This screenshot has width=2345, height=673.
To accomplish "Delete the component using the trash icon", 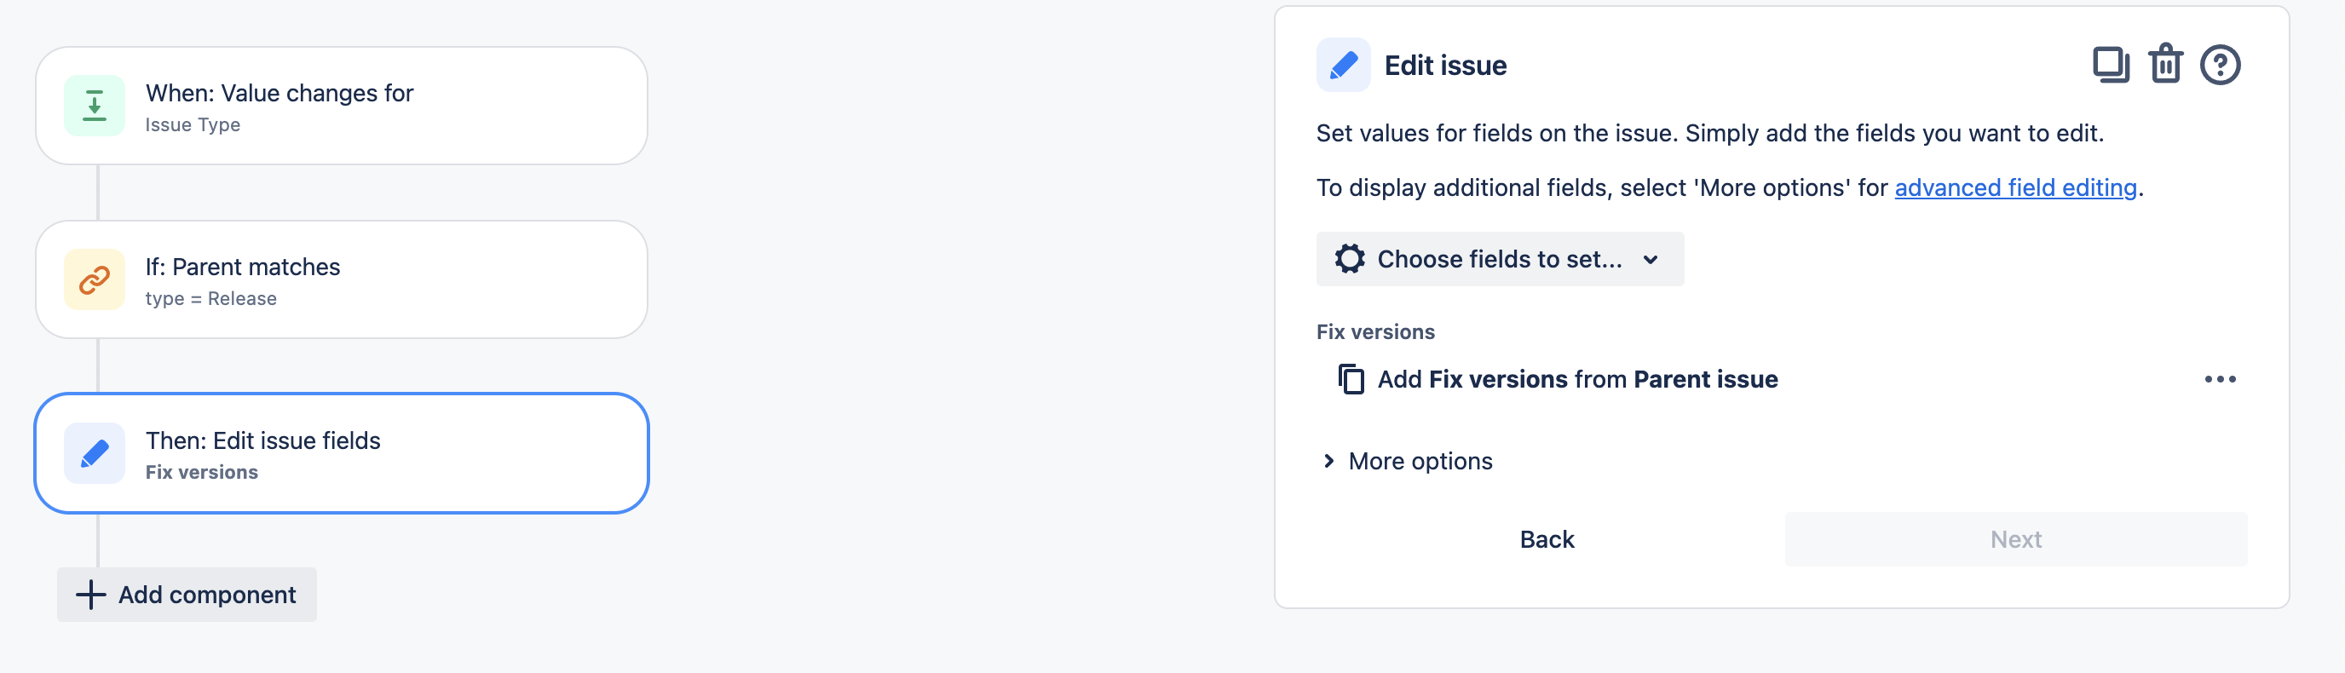I will (2164, 65).
